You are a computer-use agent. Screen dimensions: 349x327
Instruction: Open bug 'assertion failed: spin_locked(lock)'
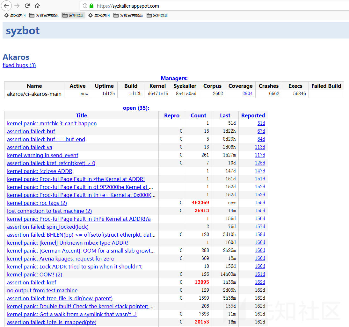[x=48, y=227]
